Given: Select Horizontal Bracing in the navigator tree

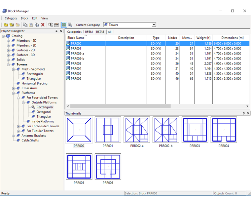Looking at the screenshot, I should pyautogui.click(x=34, y=83).
